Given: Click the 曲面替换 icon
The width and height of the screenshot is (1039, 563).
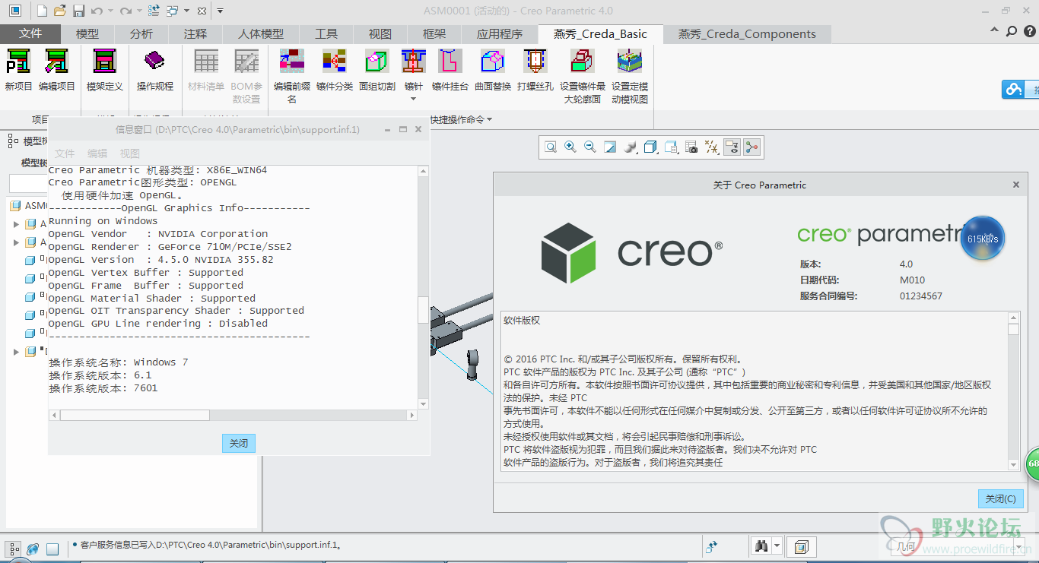Looking at the screenshot, I should (493, 62).
